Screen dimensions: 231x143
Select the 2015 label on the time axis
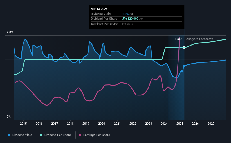[x=23, y=124]
